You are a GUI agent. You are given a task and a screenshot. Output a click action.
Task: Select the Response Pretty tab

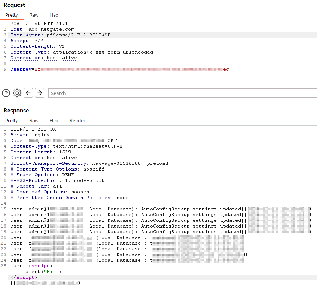[11, 121]
